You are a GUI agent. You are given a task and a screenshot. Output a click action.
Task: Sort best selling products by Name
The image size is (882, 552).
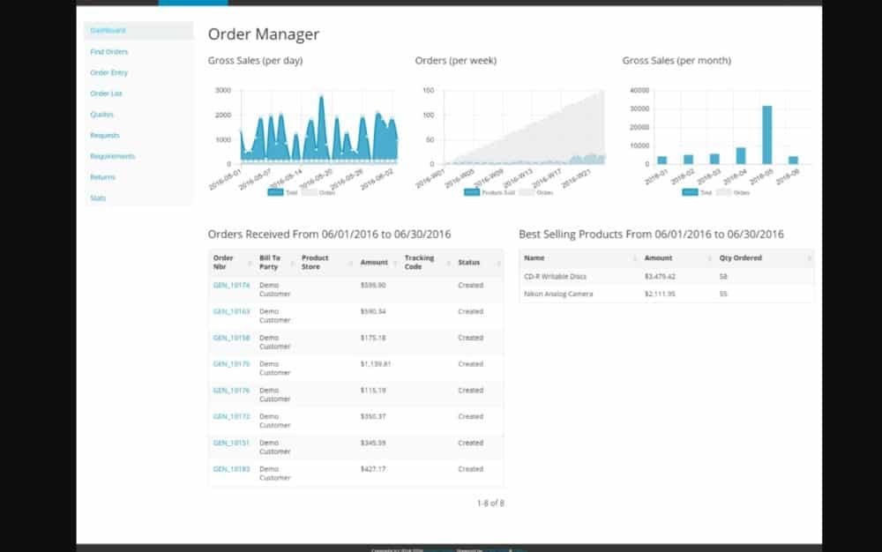[x=534, y=258]
